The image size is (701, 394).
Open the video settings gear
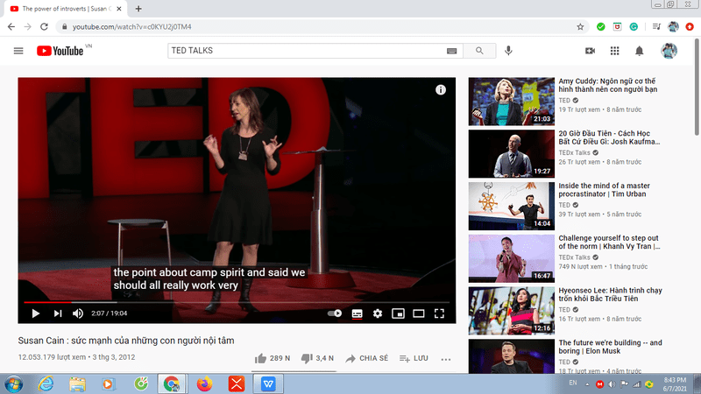tap(378, 313)
